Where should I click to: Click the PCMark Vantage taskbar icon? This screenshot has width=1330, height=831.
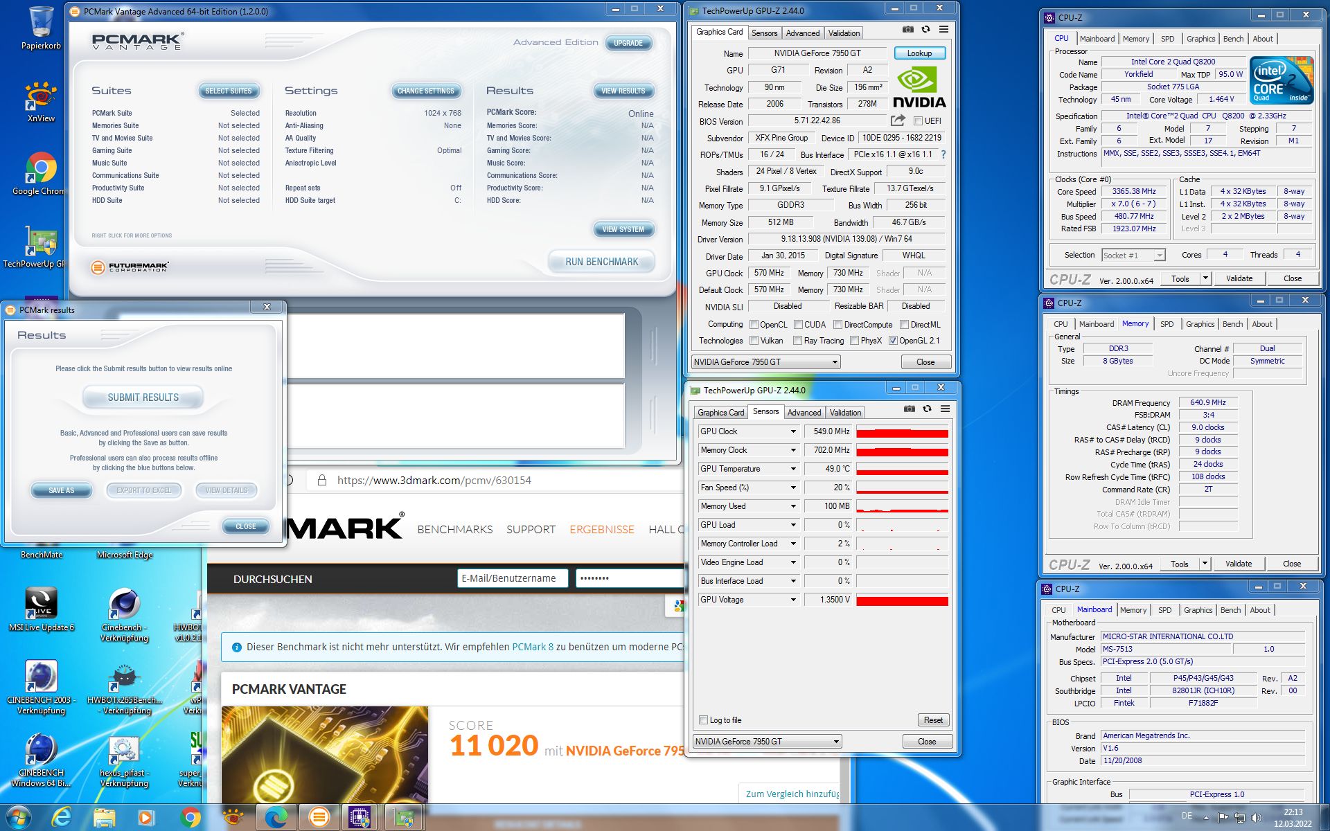tap(319, 818)
